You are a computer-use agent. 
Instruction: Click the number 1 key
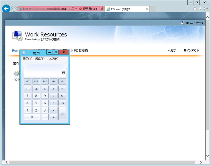(28, 110)
